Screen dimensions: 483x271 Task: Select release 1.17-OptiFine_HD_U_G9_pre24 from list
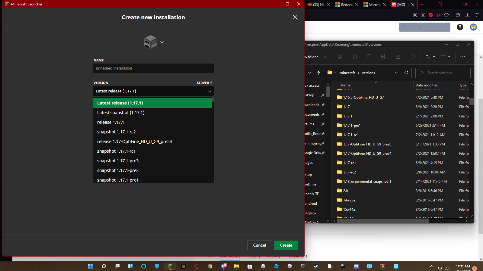click(134, 142)
